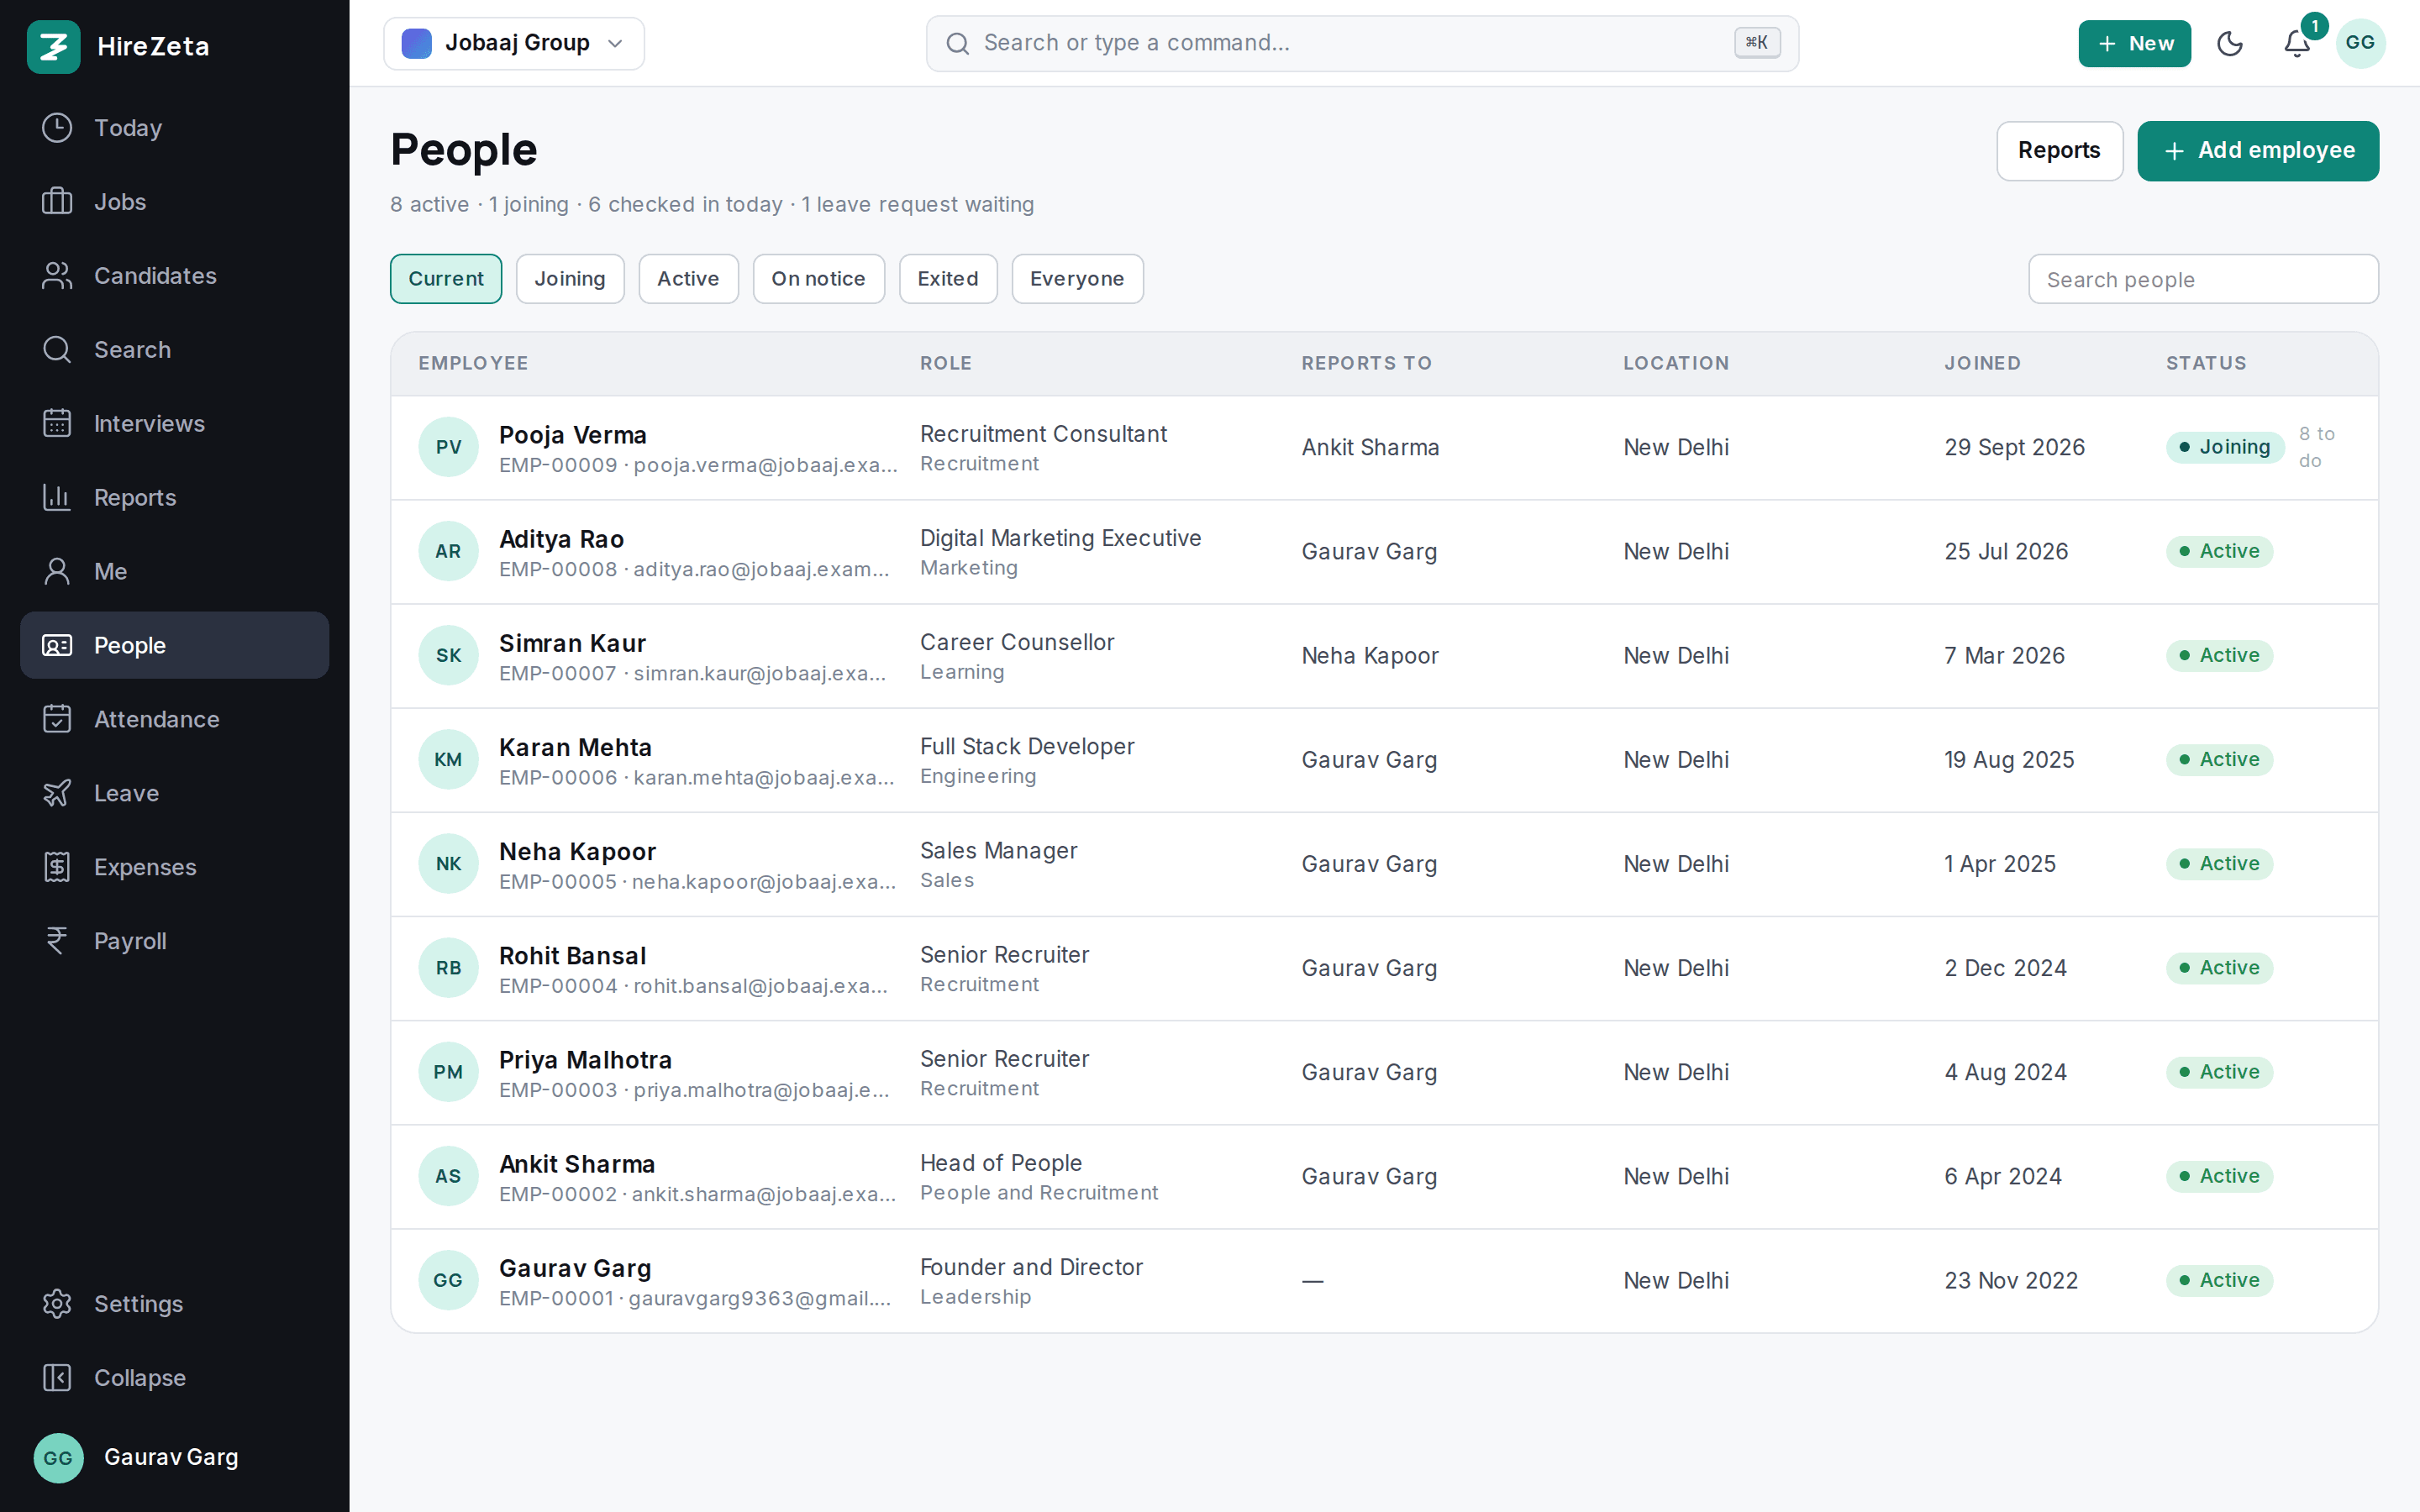Click the Joined column header
This screenshot has width=2420, height=1512.
tap(1982, 363)
